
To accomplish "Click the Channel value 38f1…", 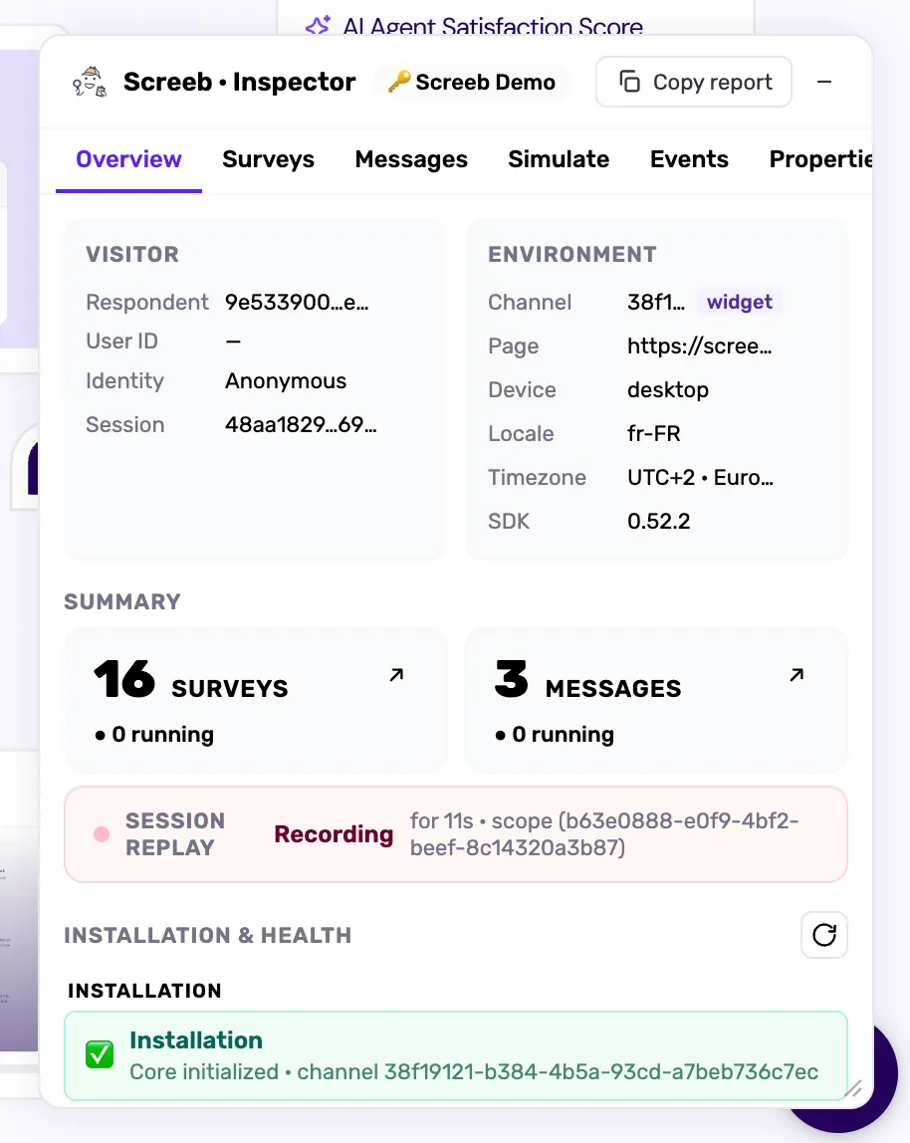I will point(655,302).
